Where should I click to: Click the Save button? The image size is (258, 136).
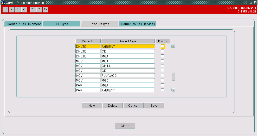154,106
